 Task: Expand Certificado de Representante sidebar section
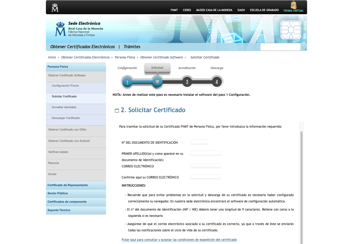point(76,185)
